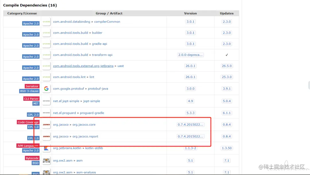Open the org.jacoco.report artifact link
The height and width of the screenshot is (175, 310).
point(85,136)
